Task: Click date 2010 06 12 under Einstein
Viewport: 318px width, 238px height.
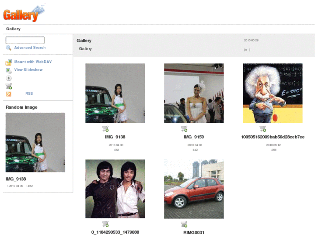Action: click(x=273, y=145)
